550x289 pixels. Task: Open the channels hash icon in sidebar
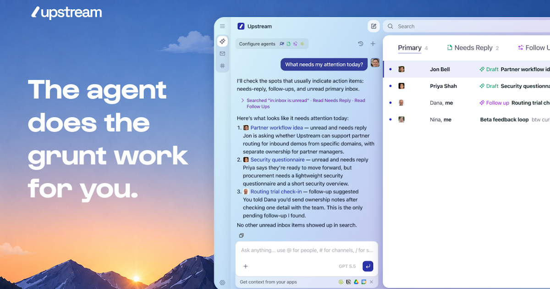coord(222,66)
